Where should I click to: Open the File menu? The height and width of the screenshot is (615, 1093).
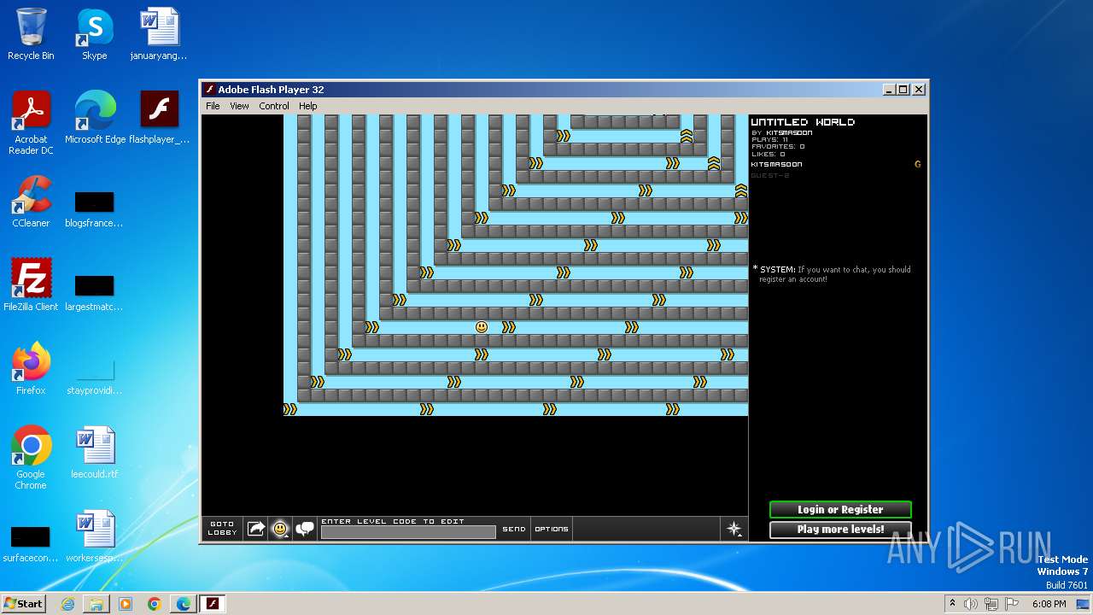[x=213, y=106]
